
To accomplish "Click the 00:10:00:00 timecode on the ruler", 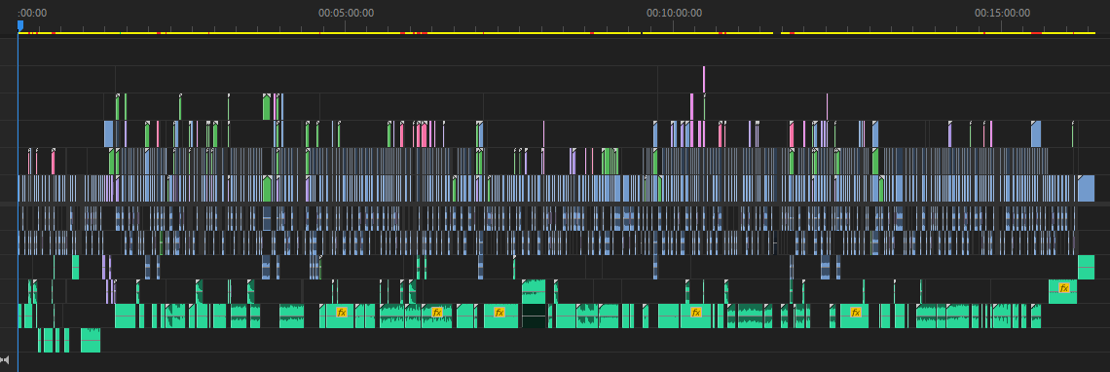I will coord(674,13).
